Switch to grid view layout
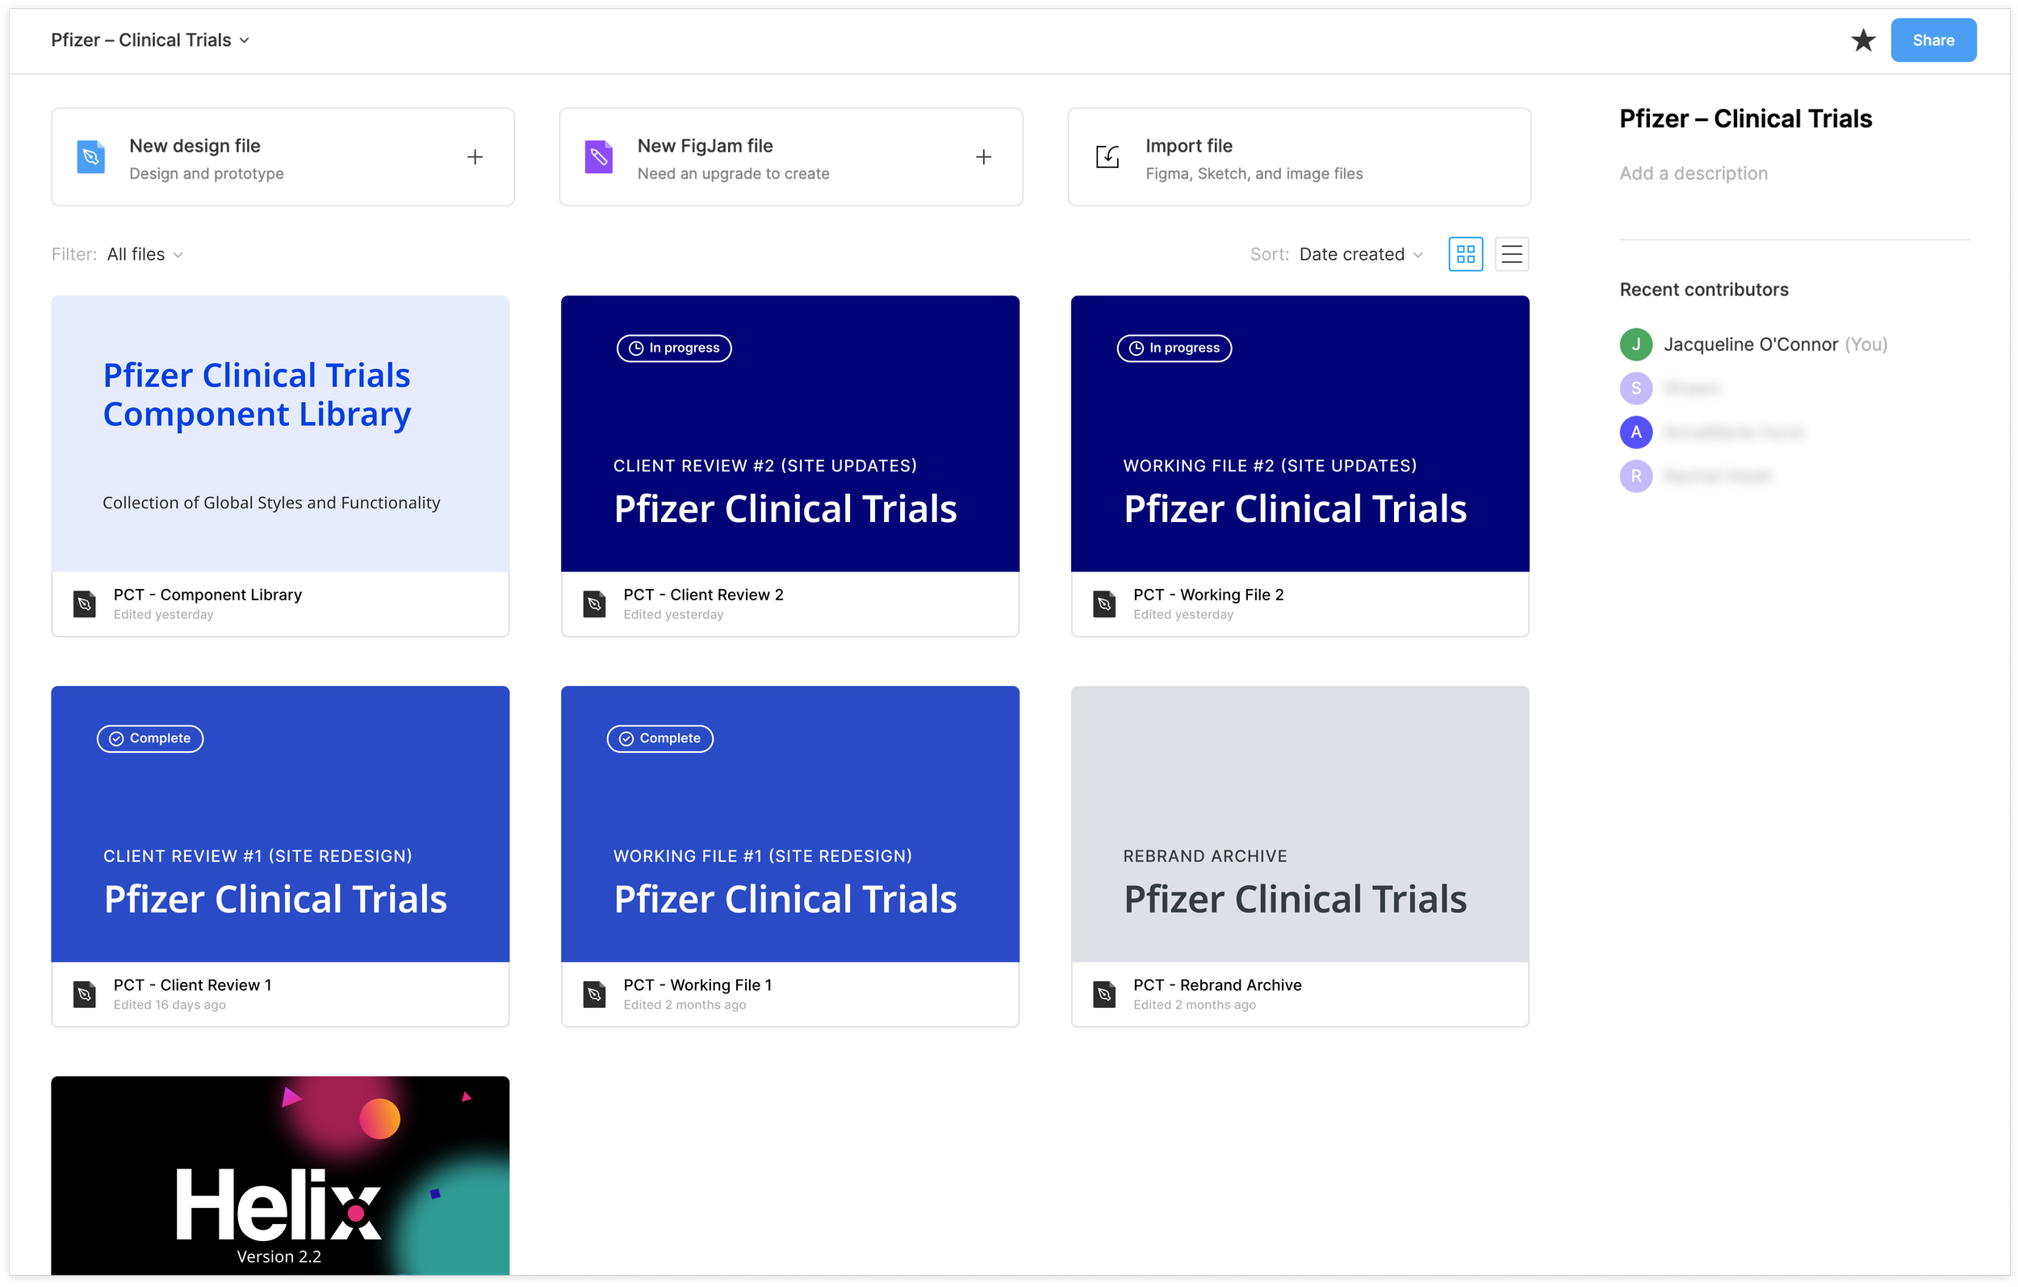The height and width of the screenshot is (1287, 2018). pos(1465,253)
